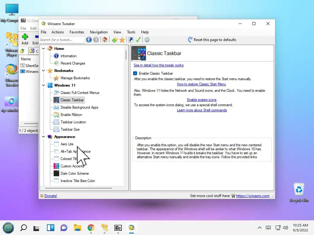Image resolution: width=314 pixels, height=235 pixels.
Task: Open the Chat taskbar icon
Action: pos(64,228)
